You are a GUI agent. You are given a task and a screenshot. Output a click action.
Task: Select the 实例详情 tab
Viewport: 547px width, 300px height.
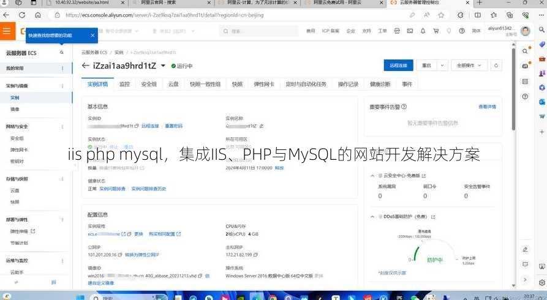pos(97,84)
